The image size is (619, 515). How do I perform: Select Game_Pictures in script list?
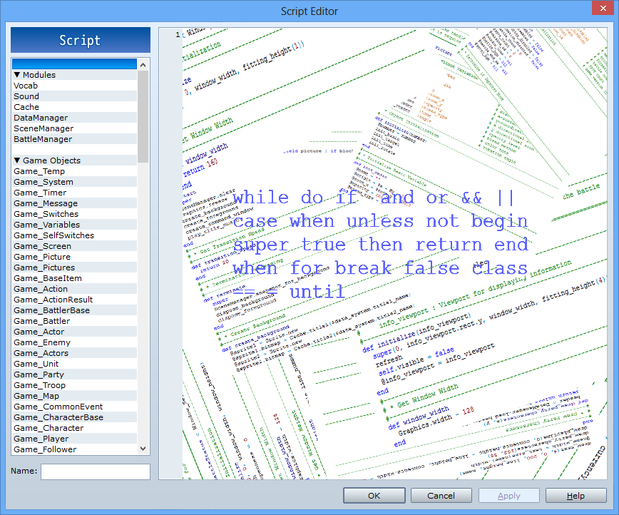pyautogui.click(x=75, y=267)
